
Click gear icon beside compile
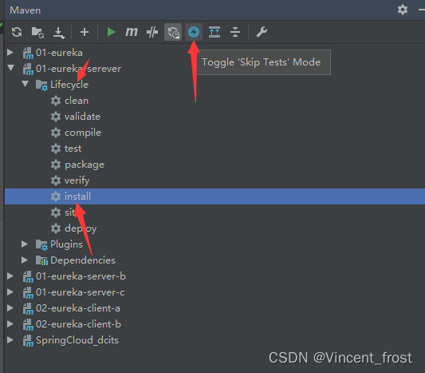click(x=56, y=133)
